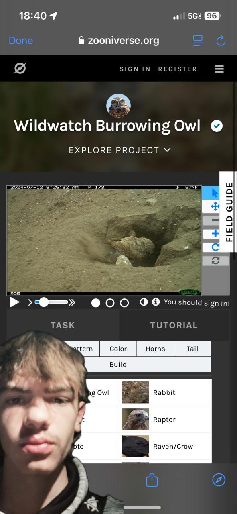Viewport: 237px width, 514px height.
Task: Click the Raven/Crow thumbnail image
Action: coord(135,446)
